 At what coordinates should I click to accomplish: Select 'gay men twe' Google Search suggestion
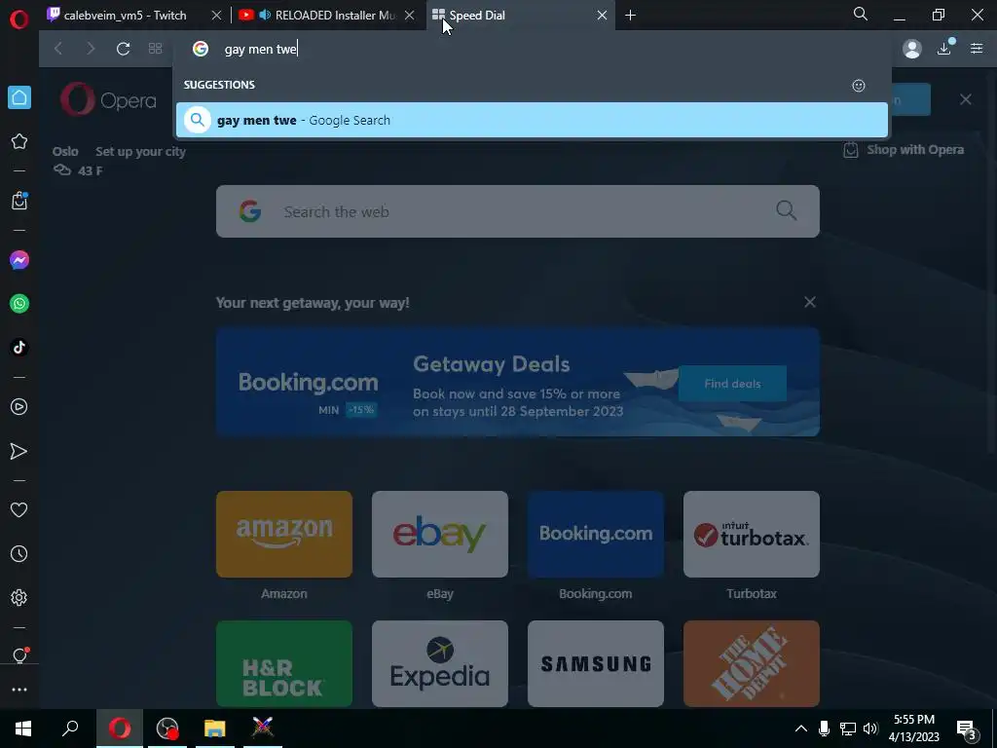tap(532, 120)
